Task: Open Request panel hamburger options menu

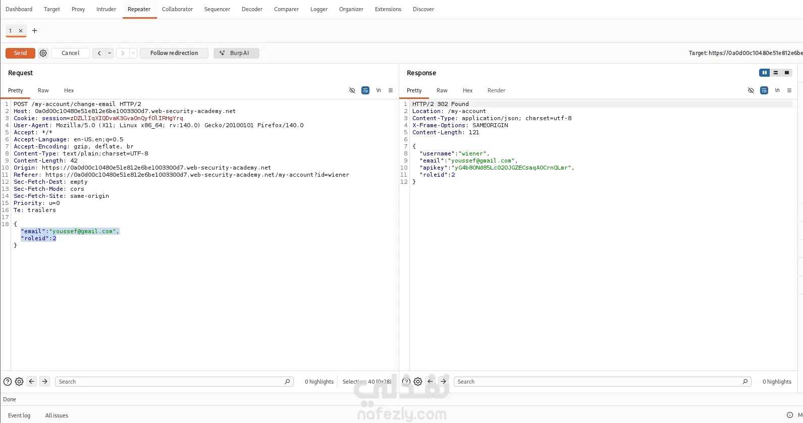Action: pyautogui.click(x=391, y=90)
